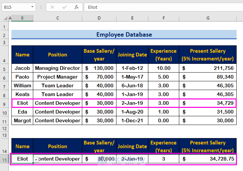Select column D header

tap(99, 18)
